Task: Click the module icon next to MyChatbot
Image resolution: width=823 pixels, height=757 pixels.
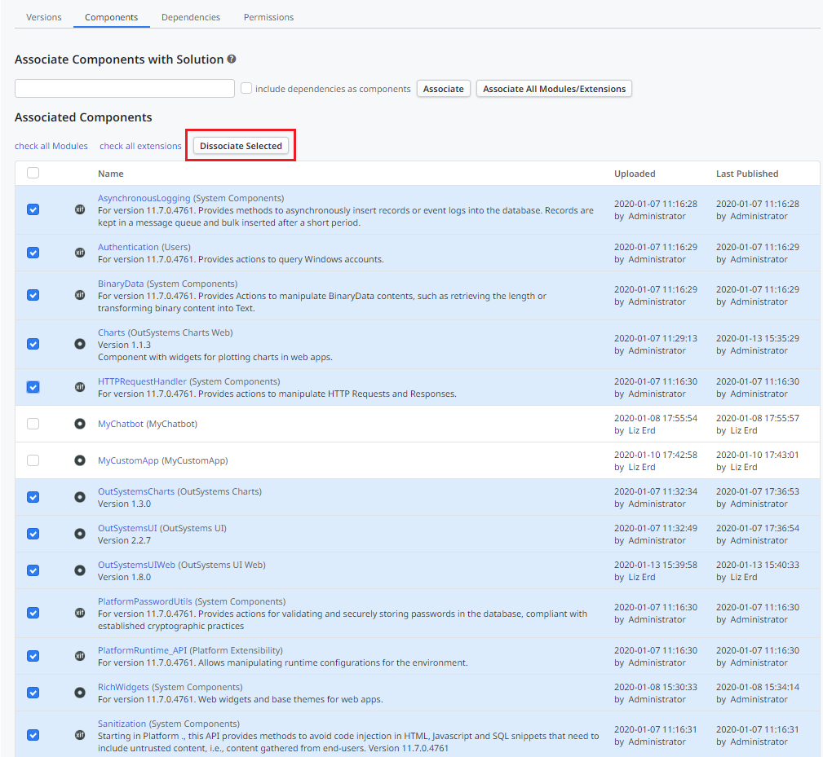Action: point(79,423)
